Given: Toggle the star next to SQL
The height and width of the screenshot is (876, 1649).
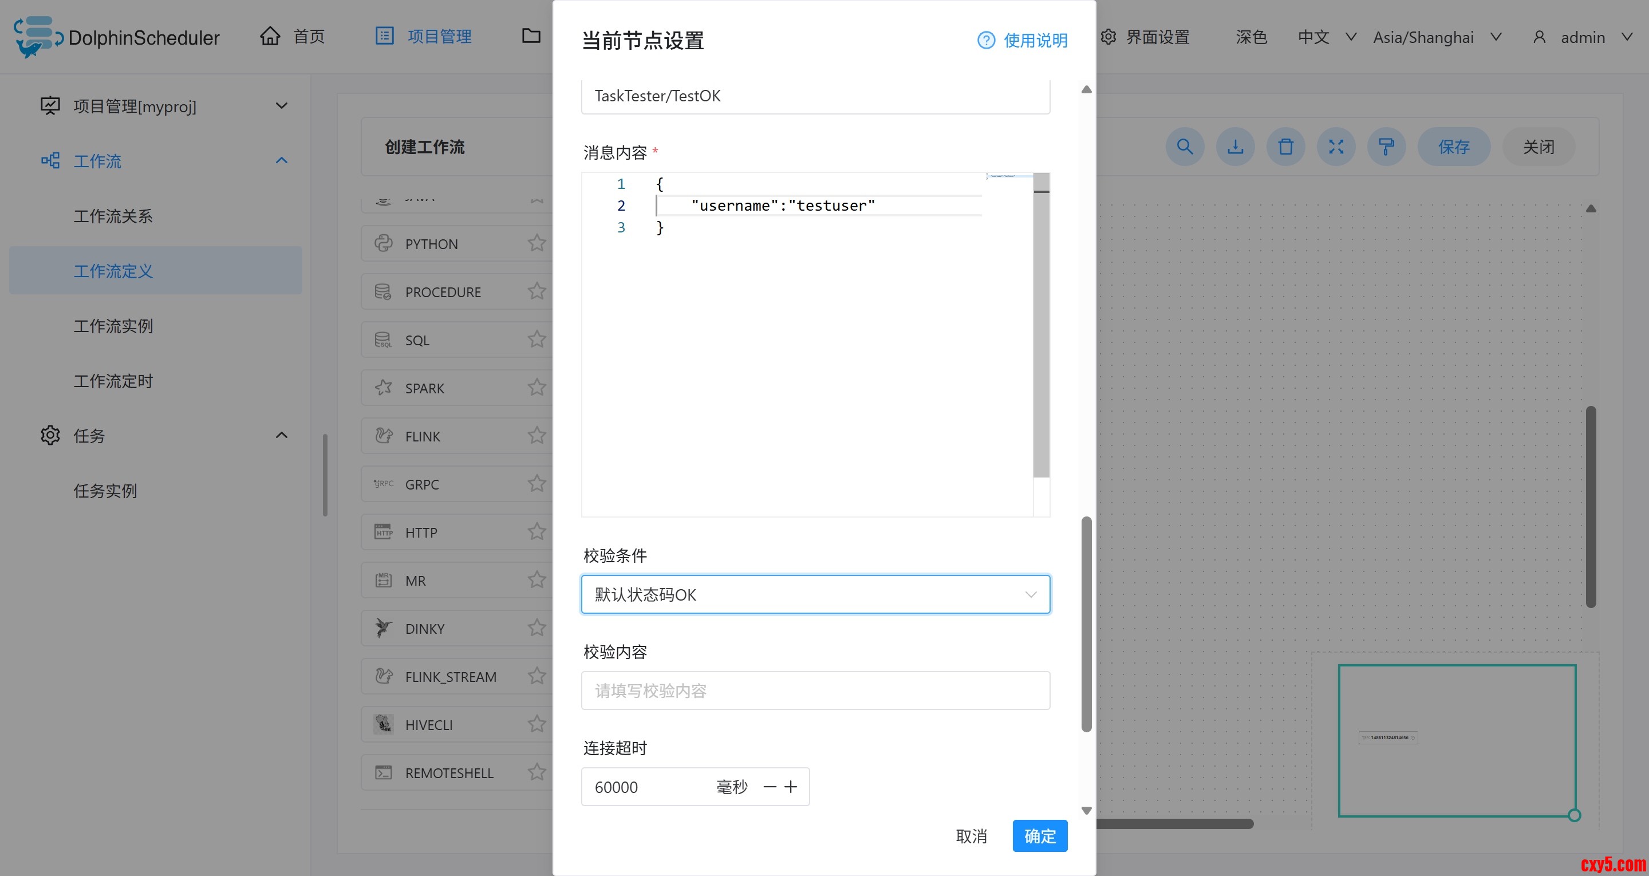Looking at the screenshot, I should click(536, 340).
